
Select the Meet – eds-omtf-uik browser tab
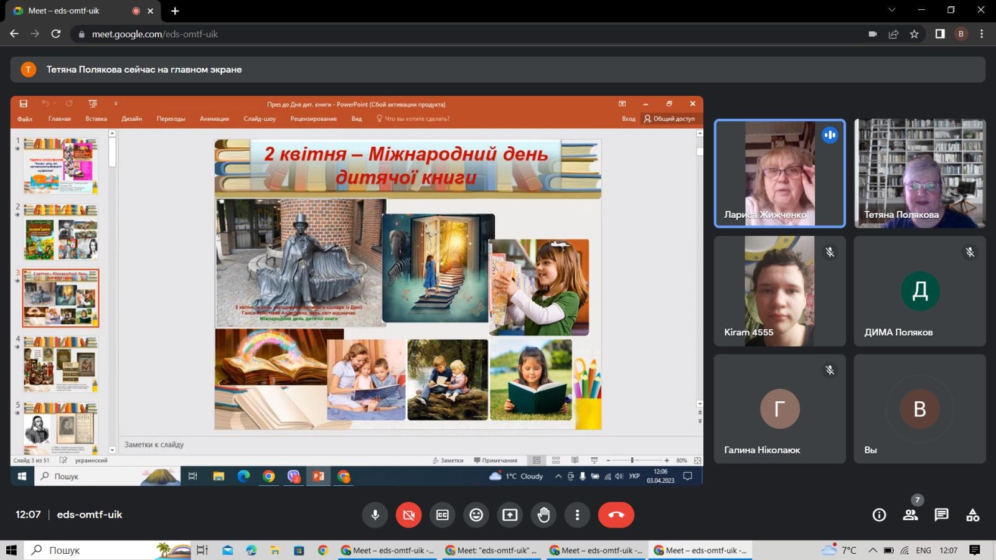point(75,11)
